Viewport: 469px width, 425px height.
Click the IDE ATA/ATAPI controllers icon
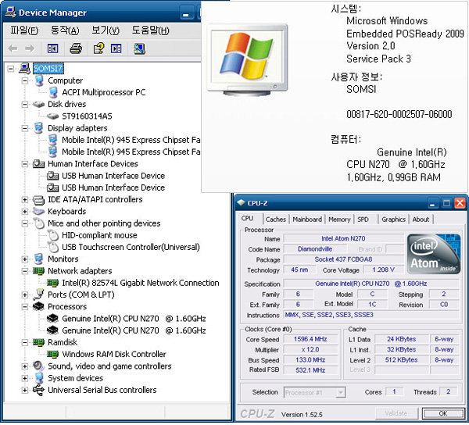pos(38,200)
